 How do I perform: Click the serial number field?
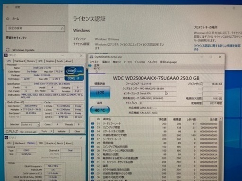pyautogui.click(x=158, y=89)
